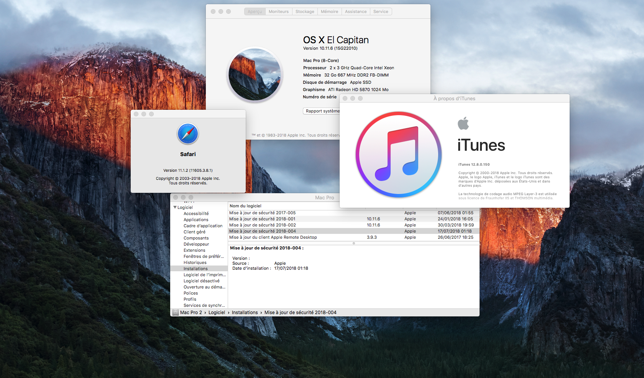This screenshot has width=644, height=378.
Task: Click the Graphisme ATI Radeon line
Action: (345, 90)
